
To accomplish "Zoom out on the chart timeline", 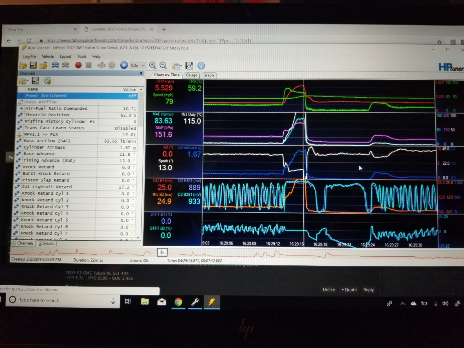I will (163, 66).
